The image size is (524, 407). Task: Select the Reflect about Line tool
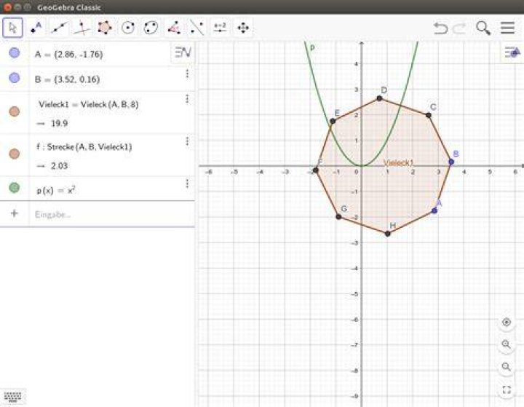click(196, 28)
